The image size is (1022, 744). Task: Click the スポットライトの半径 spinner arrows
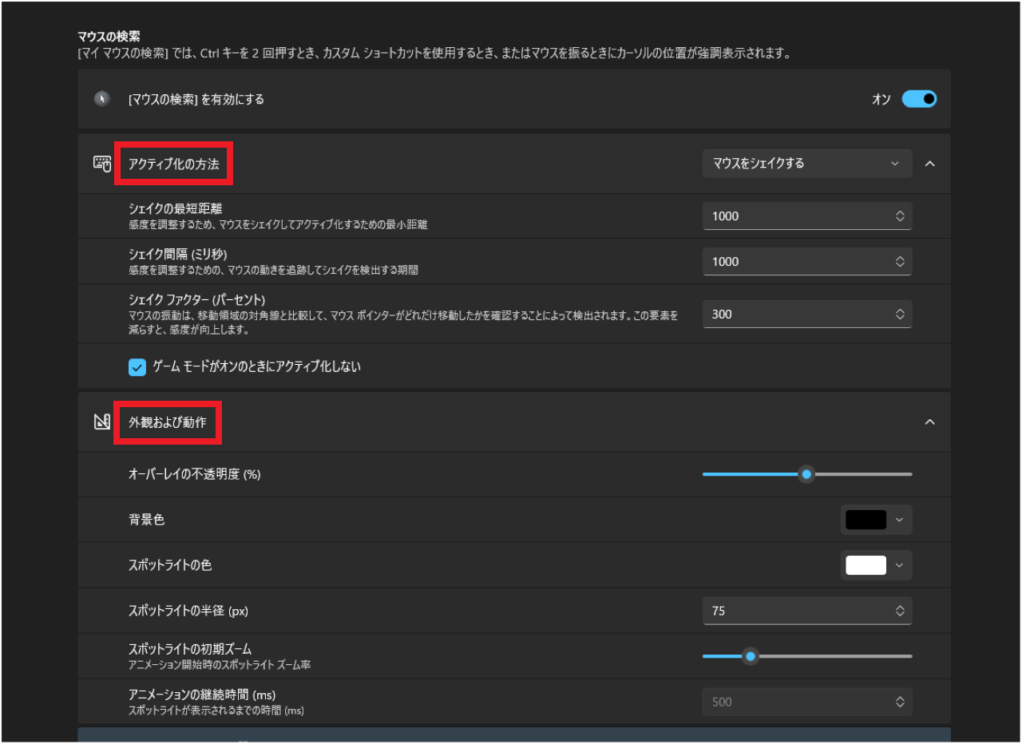(x=900, y=611)
